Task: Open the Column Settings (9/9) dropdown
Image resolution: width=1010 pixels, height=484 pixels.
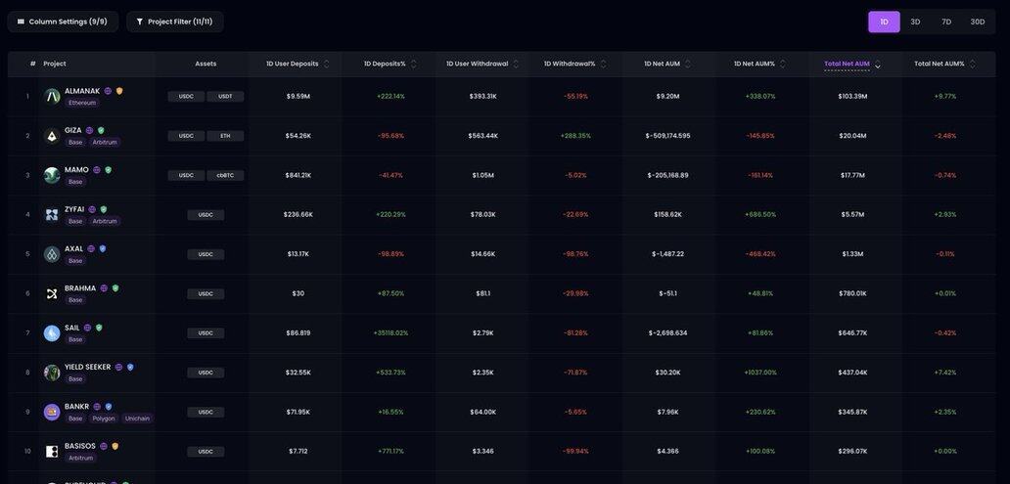Action: [63, 22]
